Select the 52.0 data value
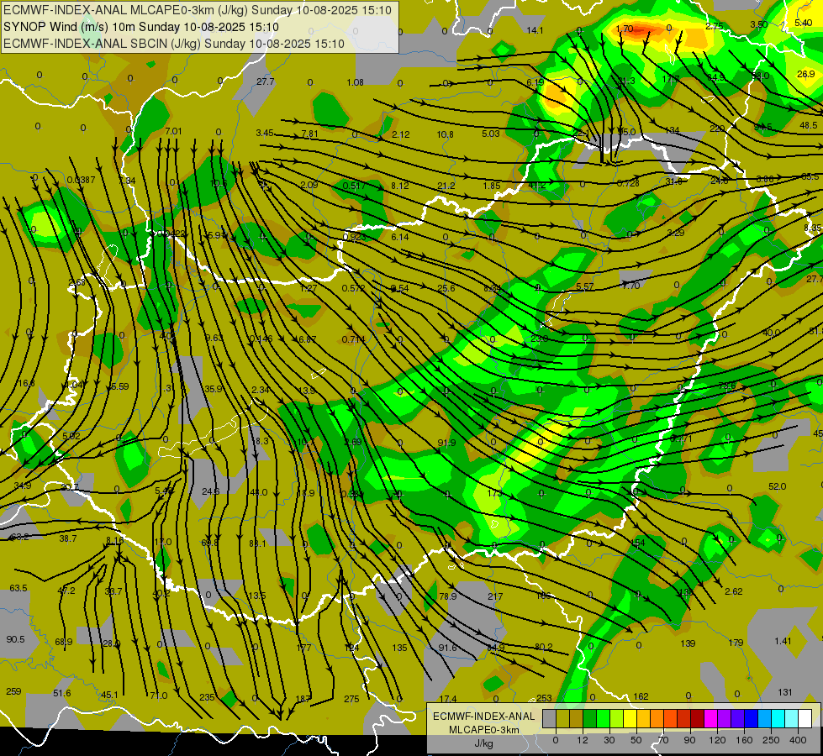The height and width of the screenshot is (756, 823). point(778,486)
